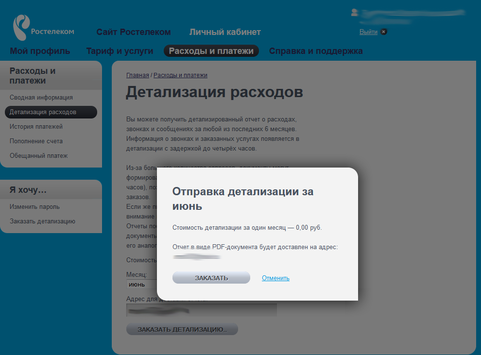Open the Сайт Ростелеком menu item
The width and height of the screenshot is (481, 355).
pyautogui.click(x=134, y=32)
